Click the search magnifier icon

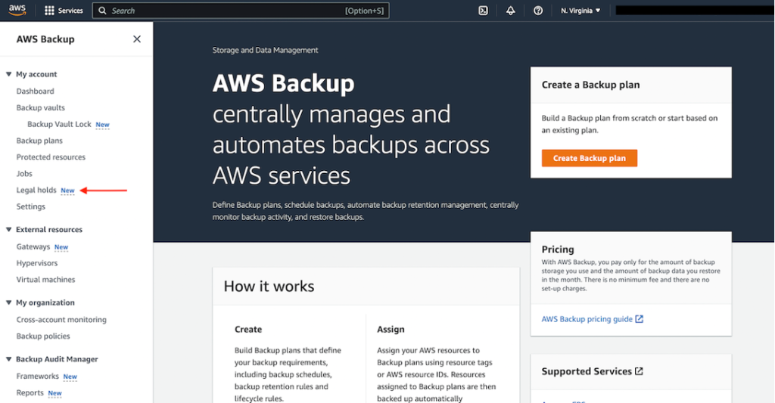tap(102, 11)
